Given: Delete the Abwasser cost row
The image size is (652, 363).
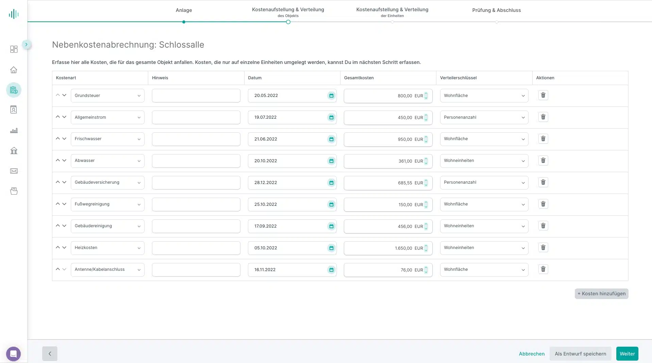Looking at the screenshot, I should click(543, 161).
